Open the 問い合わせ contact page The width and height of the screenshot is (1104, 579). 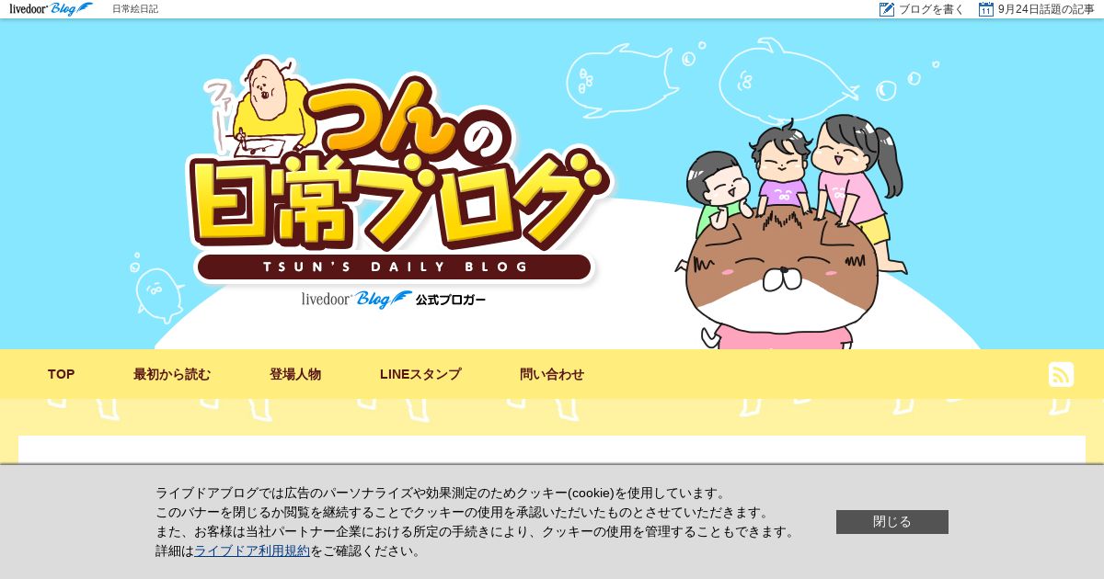[552, 374]
